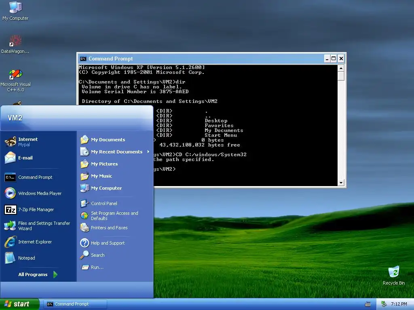Open the E-mail envelope icon
This screenshot has height=310, width=414.
[10, 158]
